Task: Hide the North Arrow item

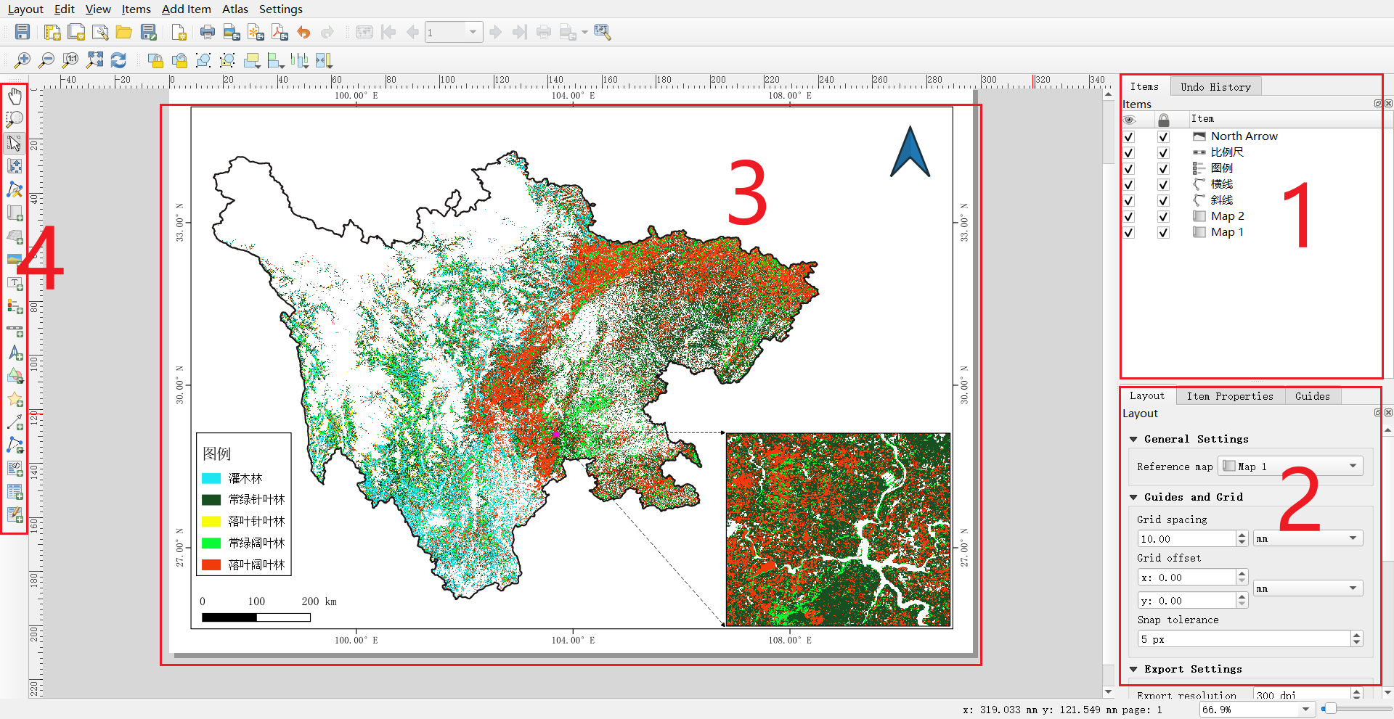Action: click(1128, 136)
